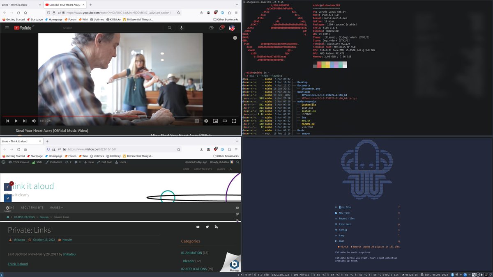This screenshot has width=493, height=277.
Task: List all tabs in YouTube Firefox window
Action: pyautogui.click(x=237, y=5)
